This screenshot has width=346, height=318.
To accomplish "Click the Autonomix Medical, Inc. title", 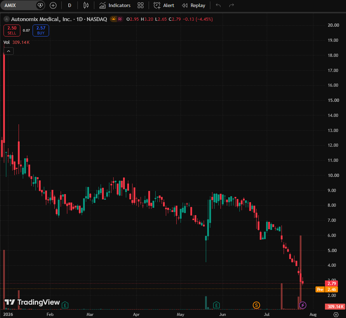I will click(x=41, y=19).
